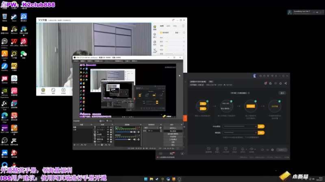The height and width of the screenshot is (182, 325).
Task: Open the View menu in OBS
Action: click(x=90, y=61)
